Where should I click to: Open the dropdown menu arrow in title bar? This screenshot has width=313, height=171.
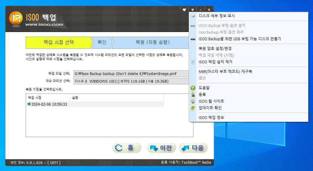click(x=192, y=10)
